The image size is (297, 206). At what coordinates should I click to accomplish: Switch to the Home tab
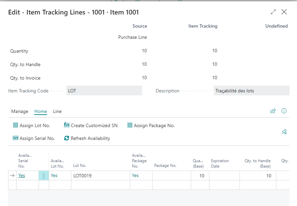point(41,111)
